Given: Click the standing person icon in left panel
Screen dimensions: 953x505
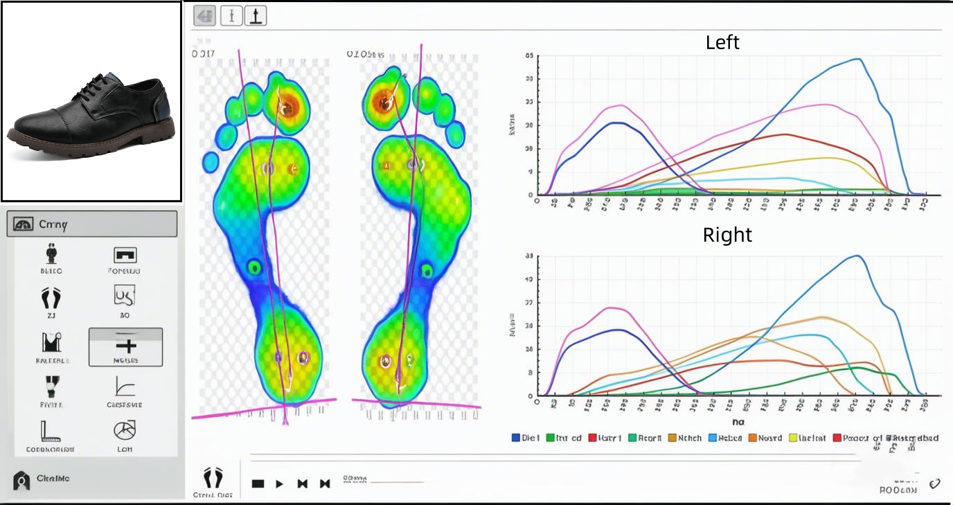Looking at the screenshot, I should tap(51, 254).
